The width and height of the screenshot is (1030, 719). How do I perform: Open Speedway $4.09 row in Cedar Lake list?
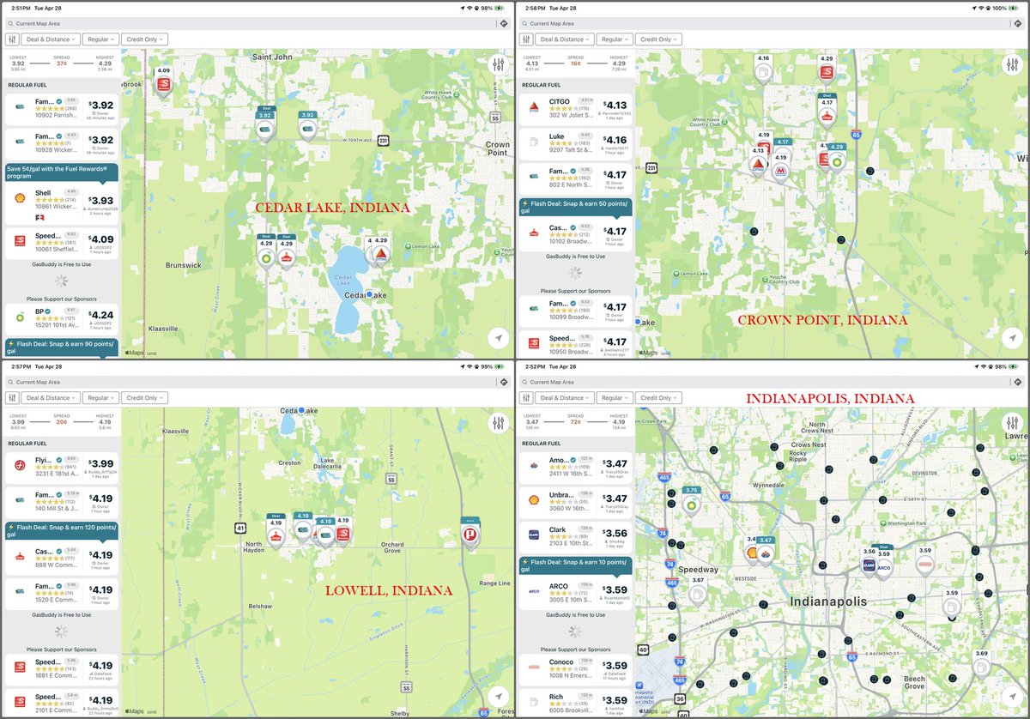pos(60,245)
